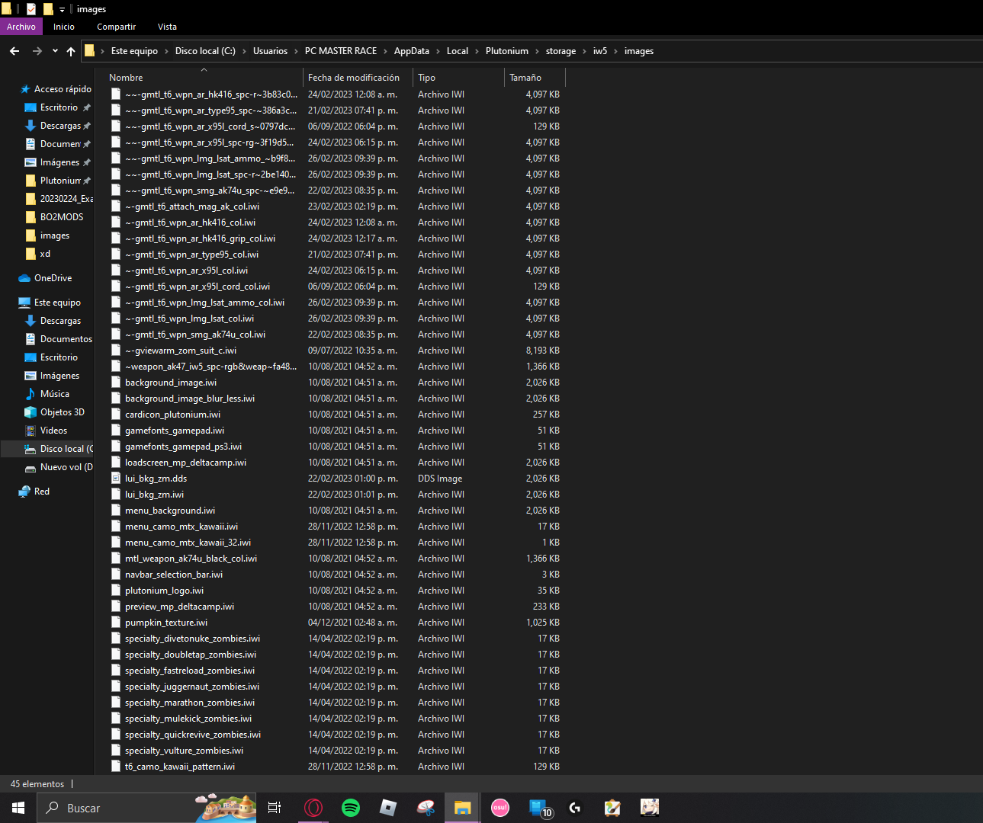Select Este equipo in navigation pane
This screenshot has width=983, height=823.
(x=50, y=303)
